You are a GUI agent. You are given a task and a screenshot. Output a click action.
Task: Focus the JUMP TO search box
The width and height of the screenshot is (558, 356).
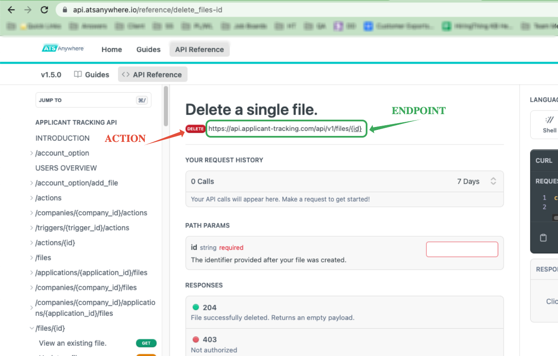pos(94,100)
